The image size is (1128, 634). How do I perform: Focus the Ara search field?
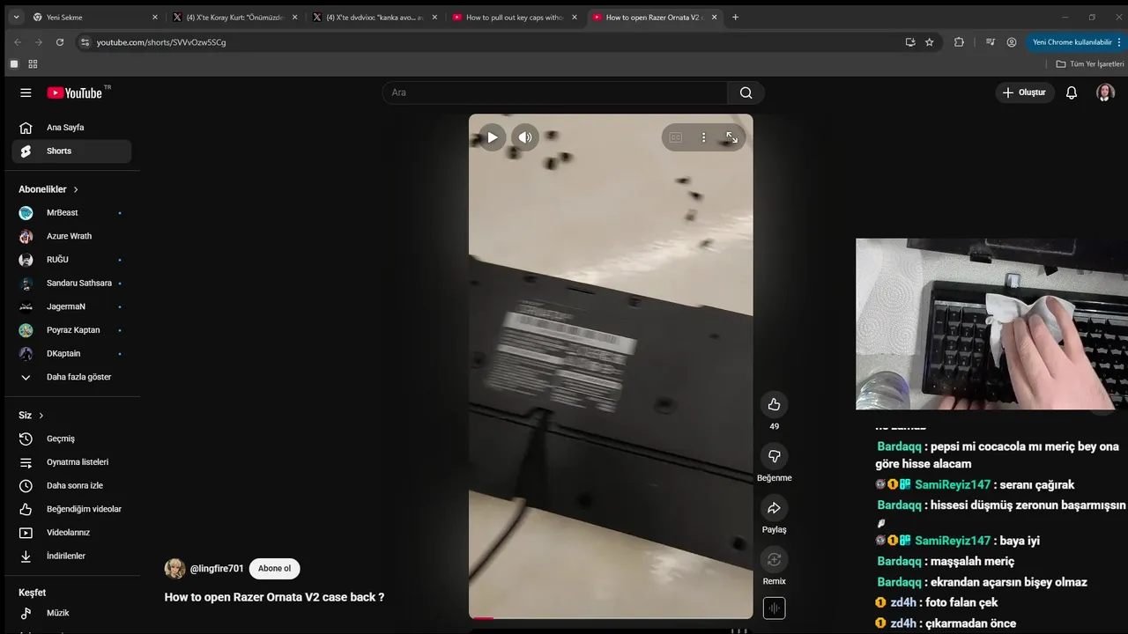(x=555, y=92)
